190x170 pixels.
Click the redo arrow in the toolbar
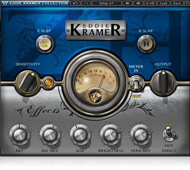point(86,3)
